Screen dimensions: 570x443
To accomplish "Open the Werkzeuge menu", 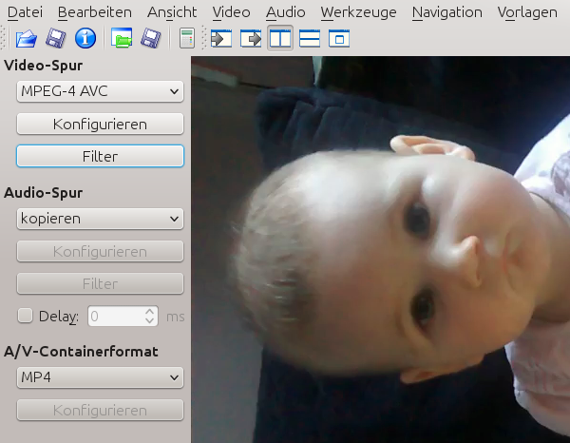I will pyautogui.click(x=359, y=12).
